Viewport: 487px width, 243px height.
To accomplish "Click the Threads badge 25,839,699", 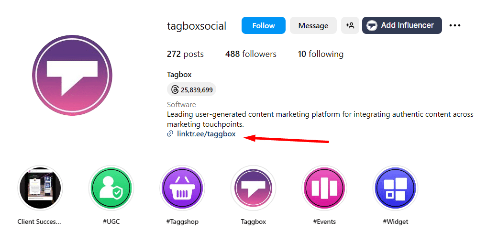I will tap(191, 89).
